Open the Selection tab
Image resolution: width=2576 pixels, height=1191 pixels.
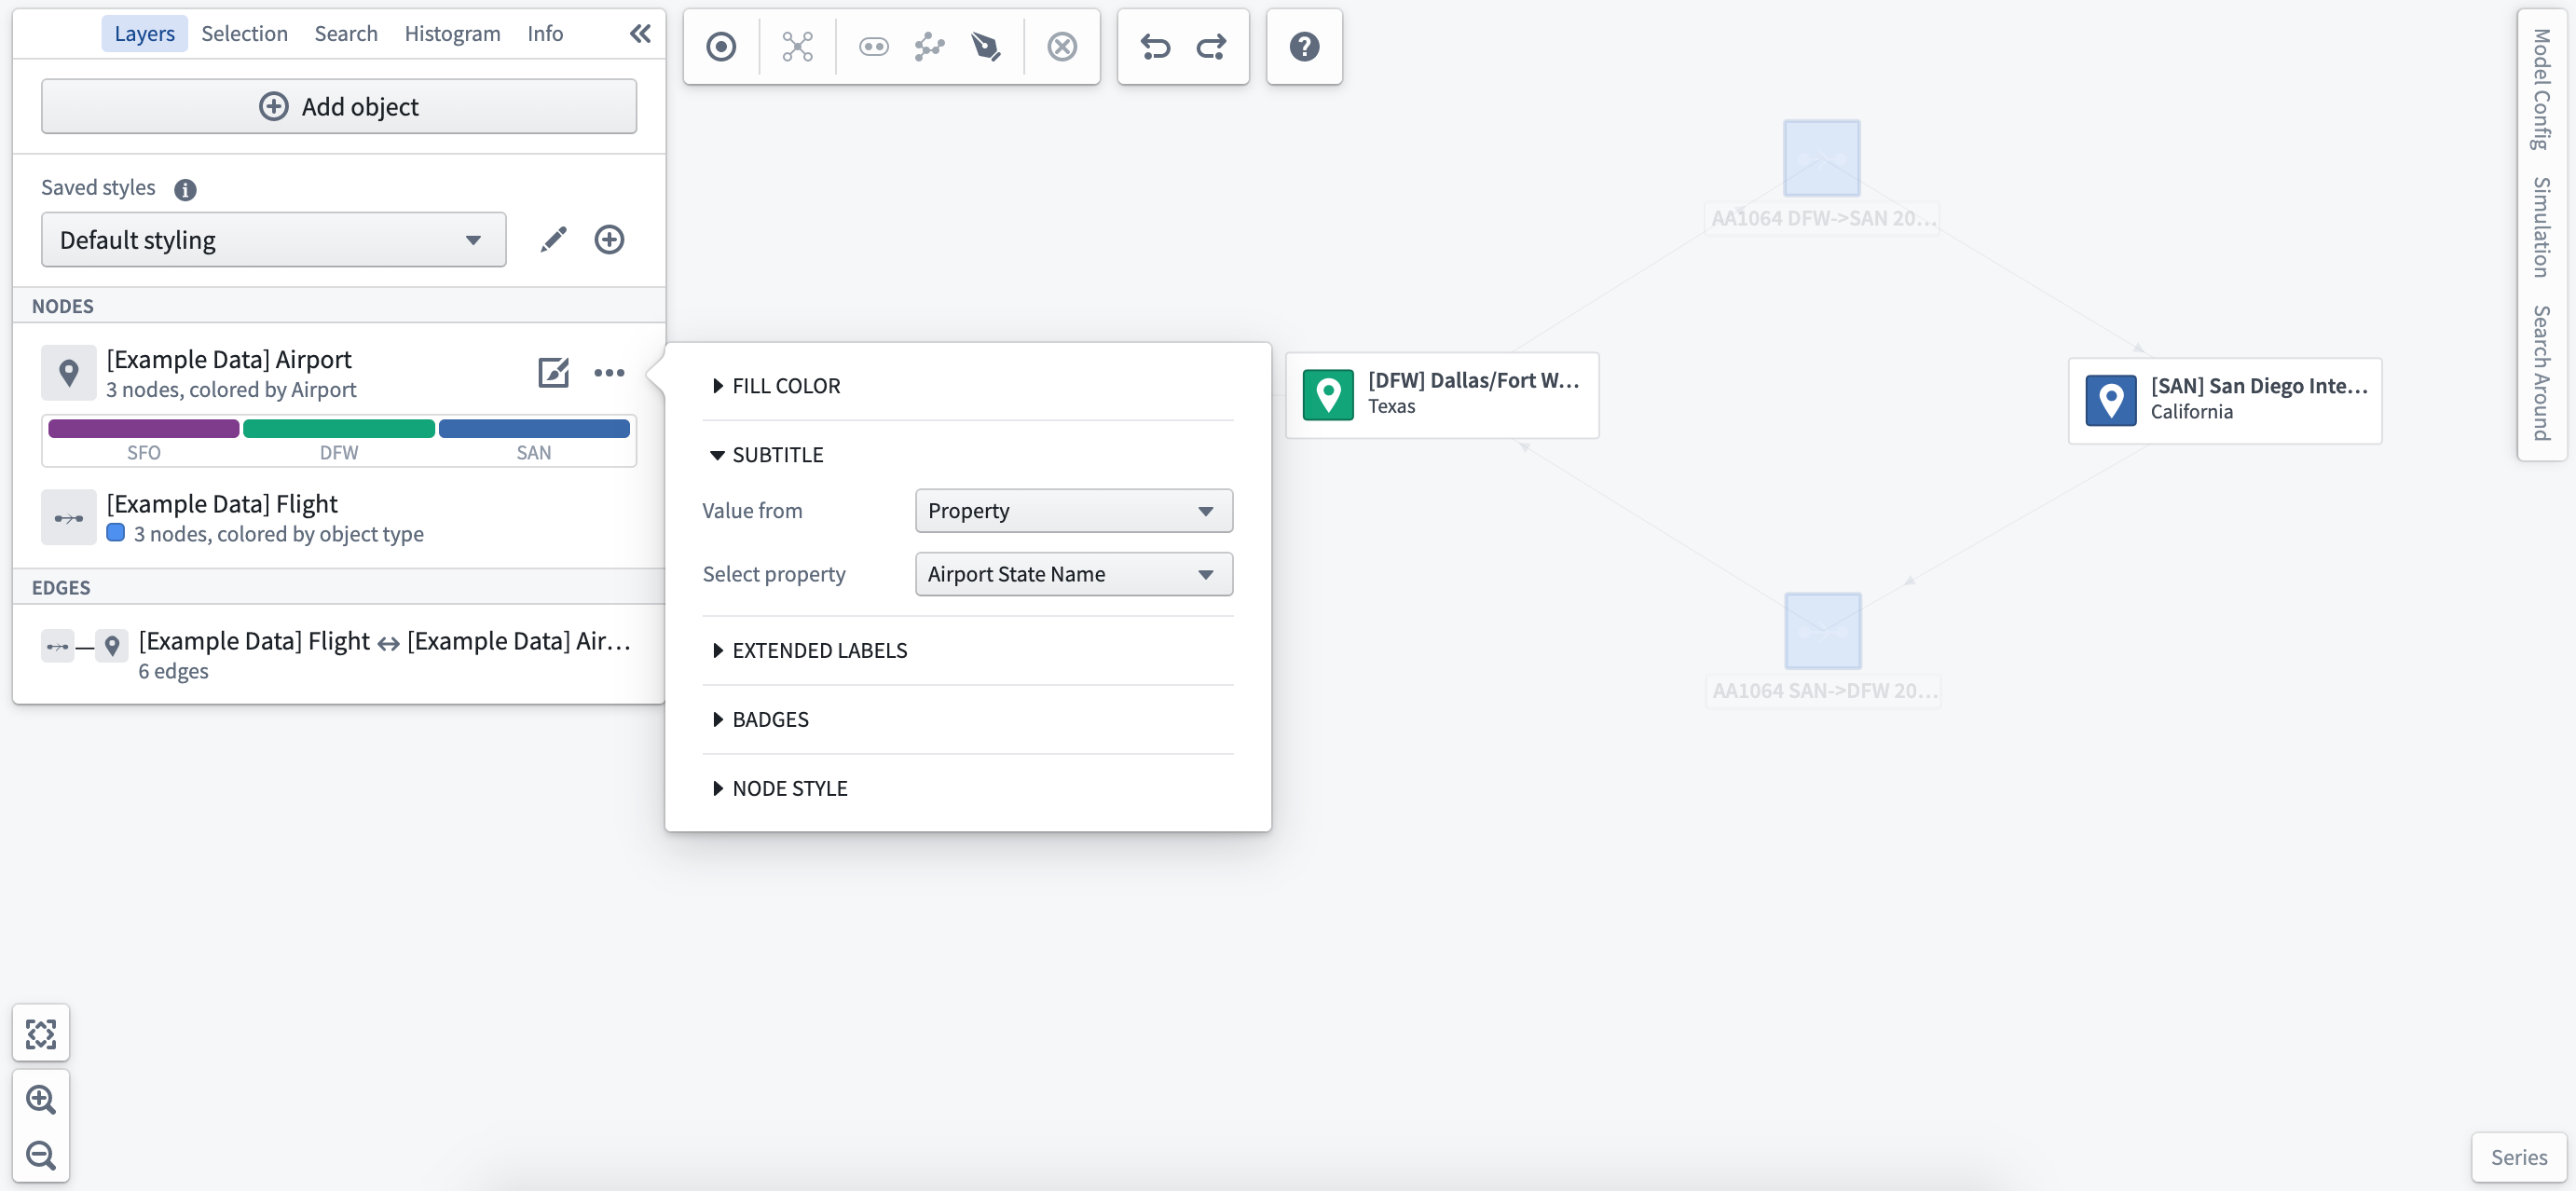[x=244, y=33]
